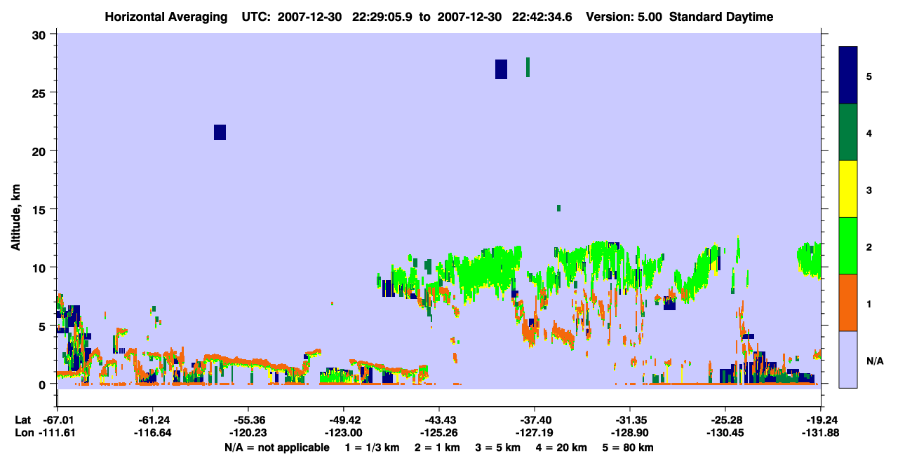The height and width of the screenshot is (467, 912).
Task: Click the dark blue block near 22 km altitude
Action: [220, 132]
